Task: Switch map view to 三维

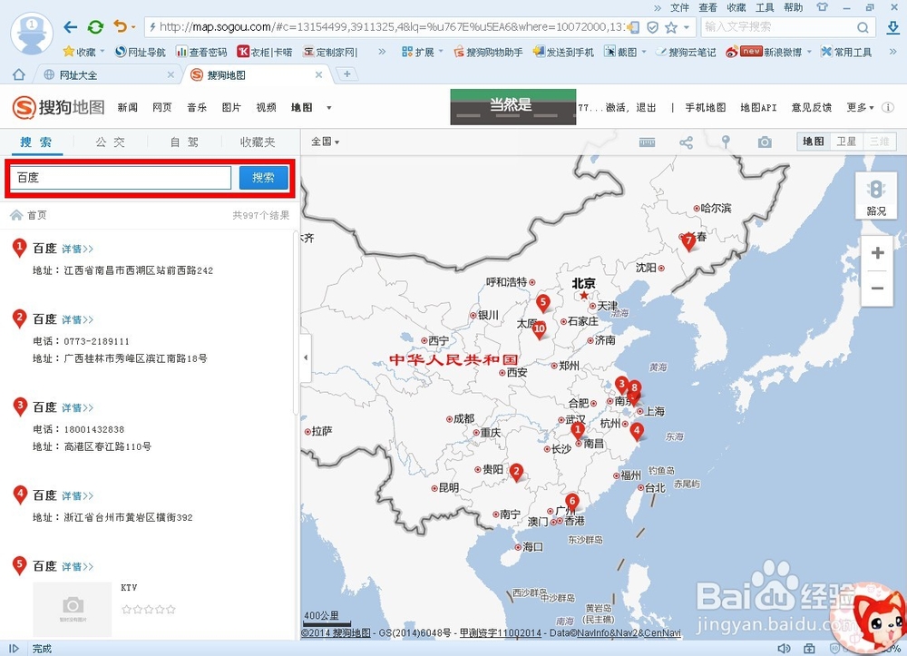Action: click(x=879, y=142)
